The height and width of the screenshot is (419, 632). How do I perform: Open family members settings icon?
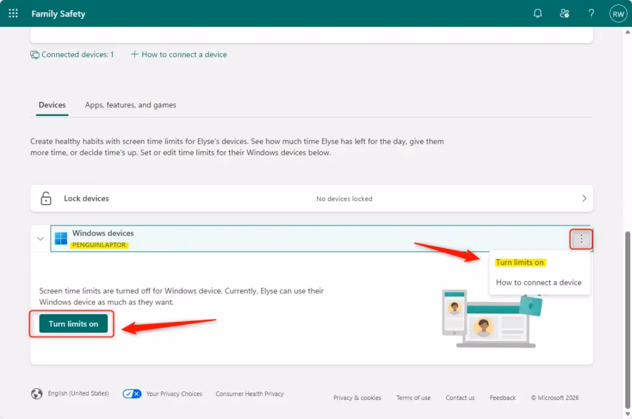pyautogui.click(x=564, y=14)
